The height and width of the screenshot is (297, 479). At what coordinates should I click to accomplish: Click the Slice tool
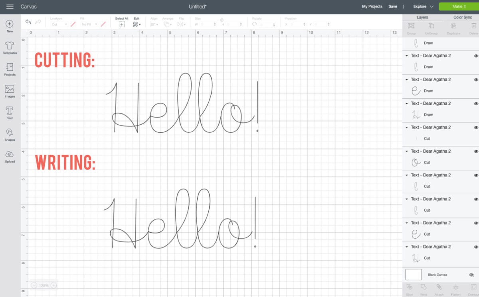(409, 287)
